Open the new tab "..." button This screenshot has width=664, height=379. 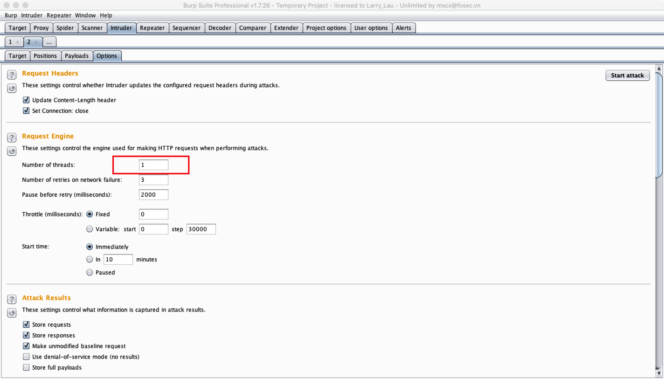point(49,42)
